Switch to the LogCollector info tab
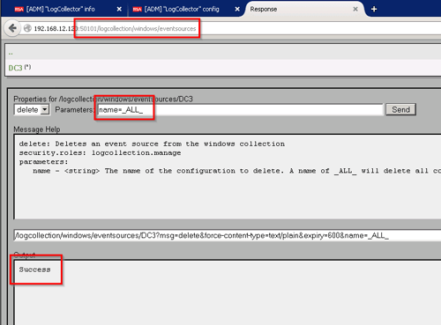Screen dimensions: 441x325 pos(61,10)
